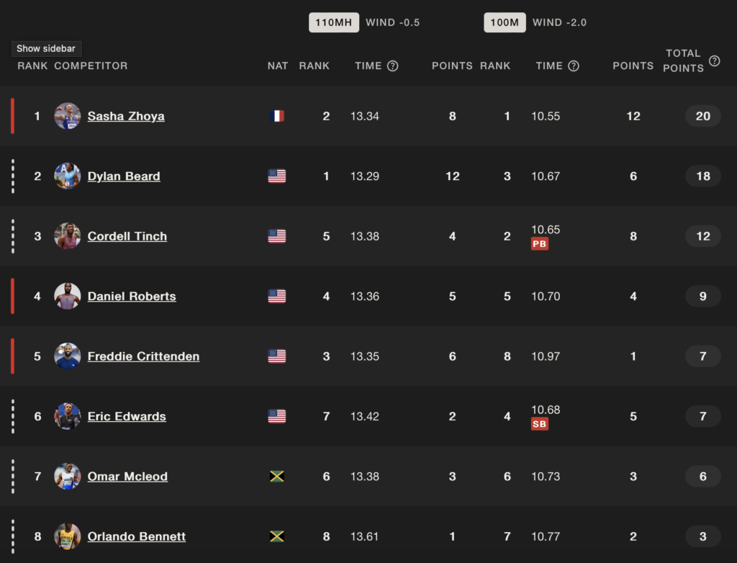The width and height of the screenshot is (737, 563).
Task: Select the 110MH event tab
Action: point(334,22)
